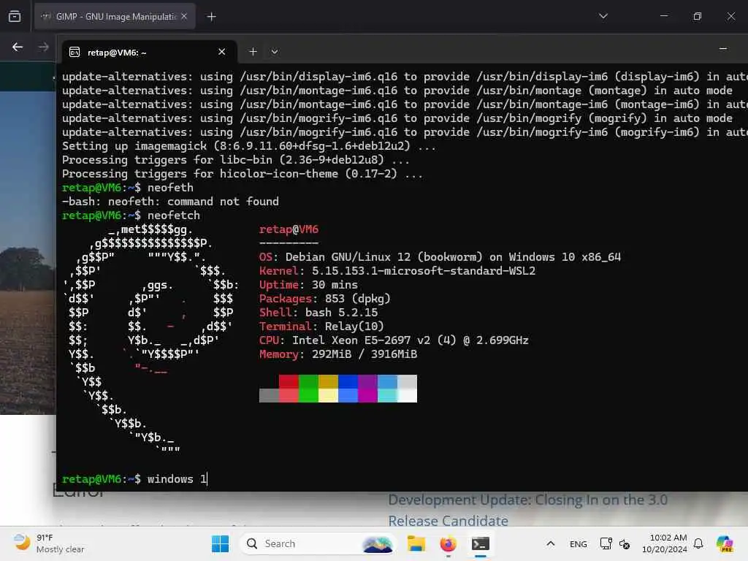Viewport: 748px width, 561px height.
Task: Expand the browser tab list chevron
Action: point(603,16)
